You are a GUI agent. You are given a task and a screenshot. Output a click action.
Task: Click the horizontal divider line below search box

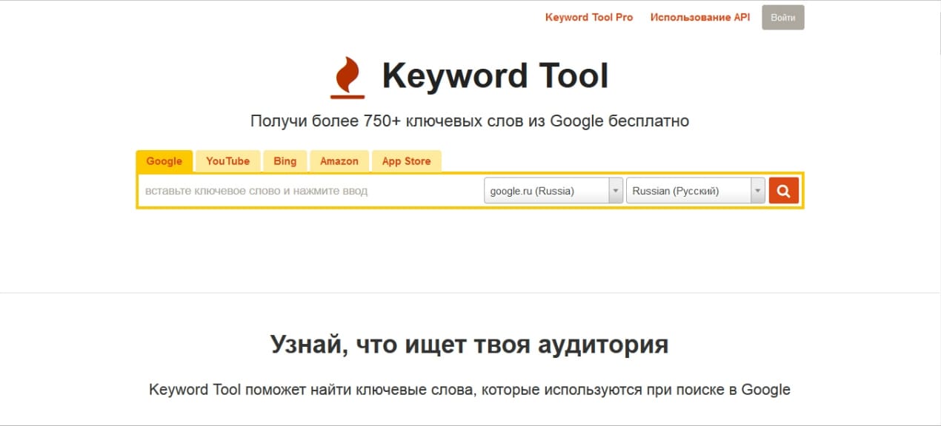tap(470, 293)
